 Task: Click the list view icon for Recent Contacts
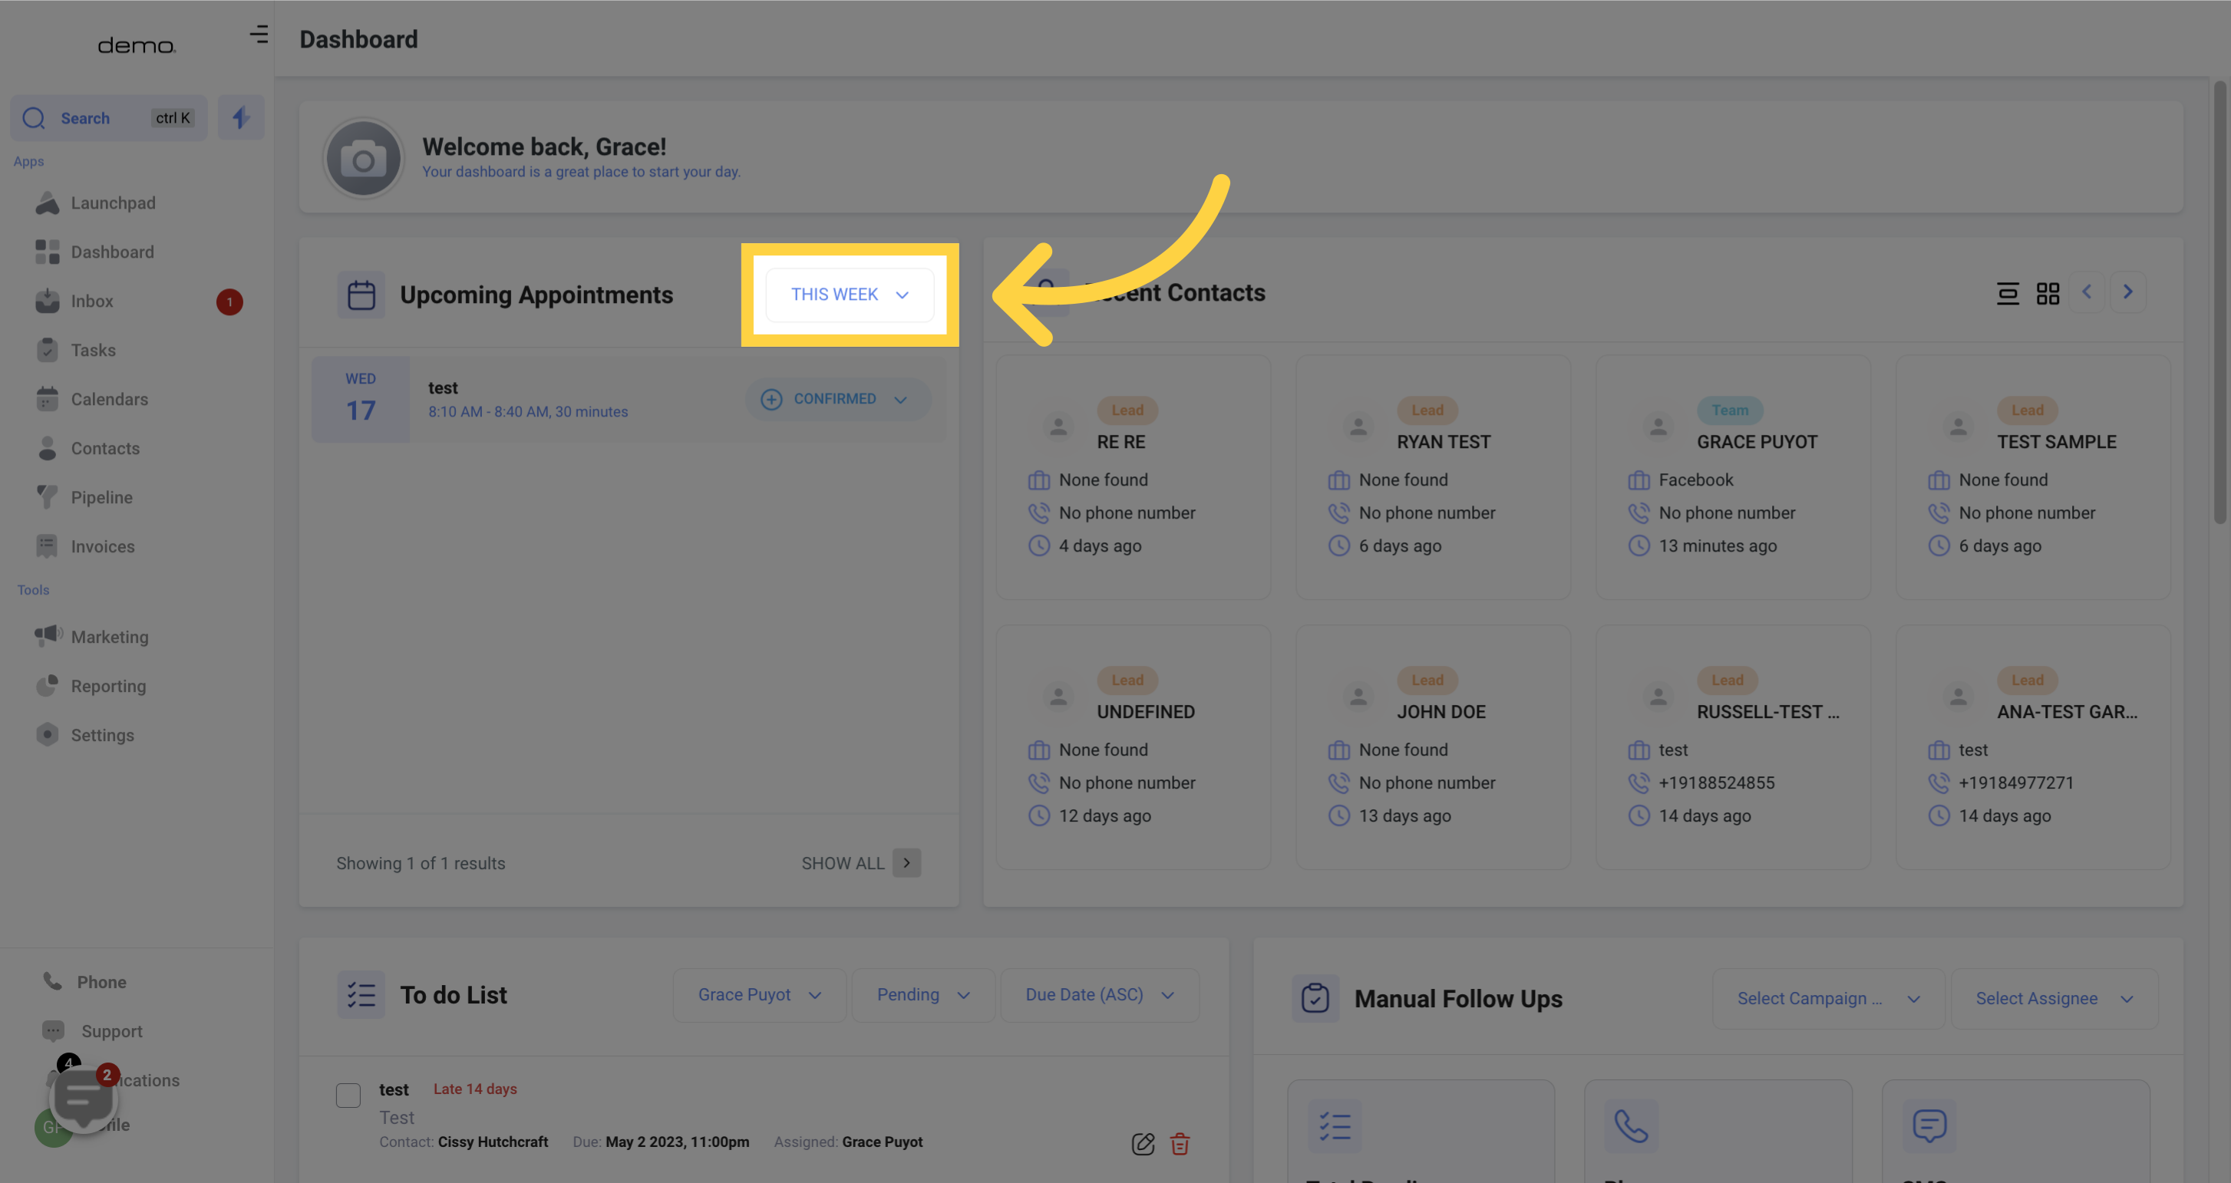[2008, 294]
